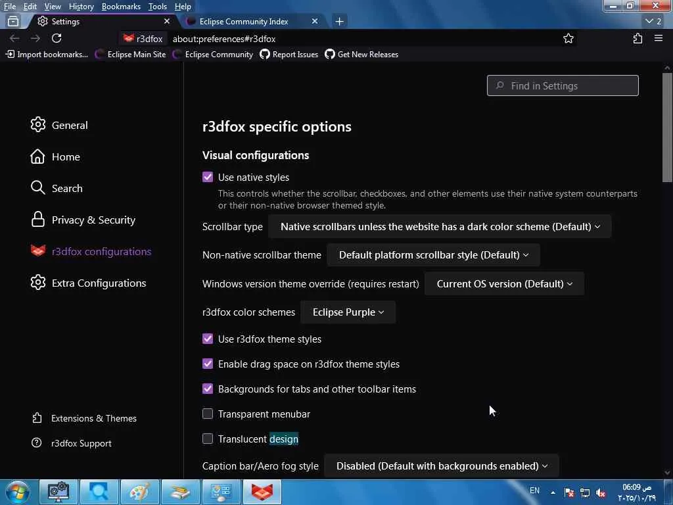Click the taskbar clock showing 06:09

(637, 492)
